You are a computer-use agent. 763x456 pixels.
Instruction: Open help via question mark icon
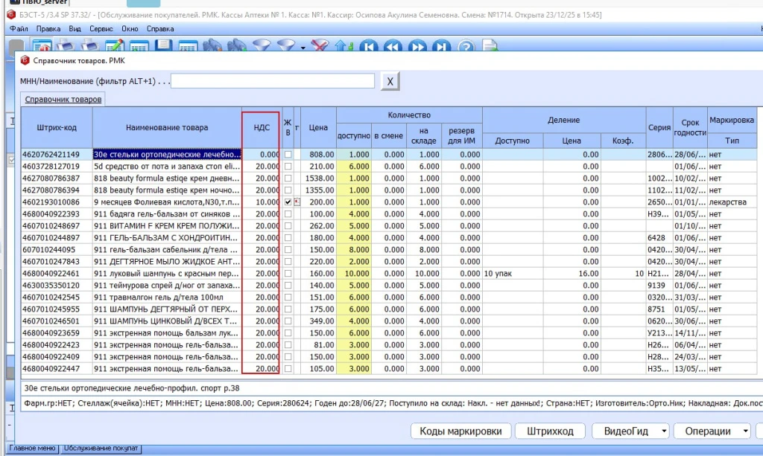(466, 46)
